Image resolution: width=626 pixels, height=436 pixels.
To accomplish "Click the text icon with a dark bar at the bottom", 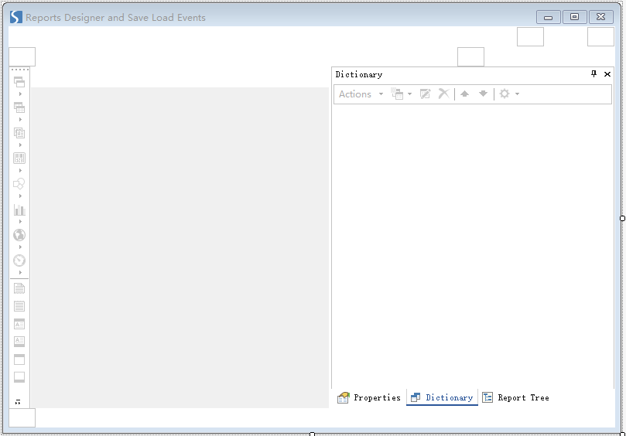I will coord(19,342).
